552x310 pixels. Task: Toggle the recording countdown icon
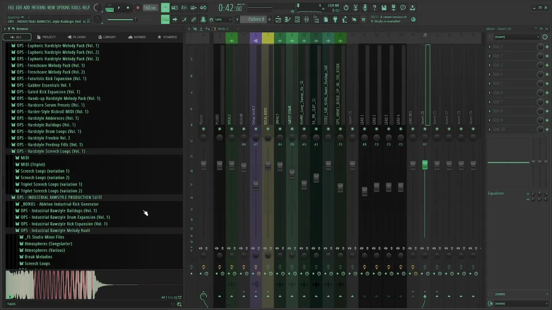pos(184,7)
